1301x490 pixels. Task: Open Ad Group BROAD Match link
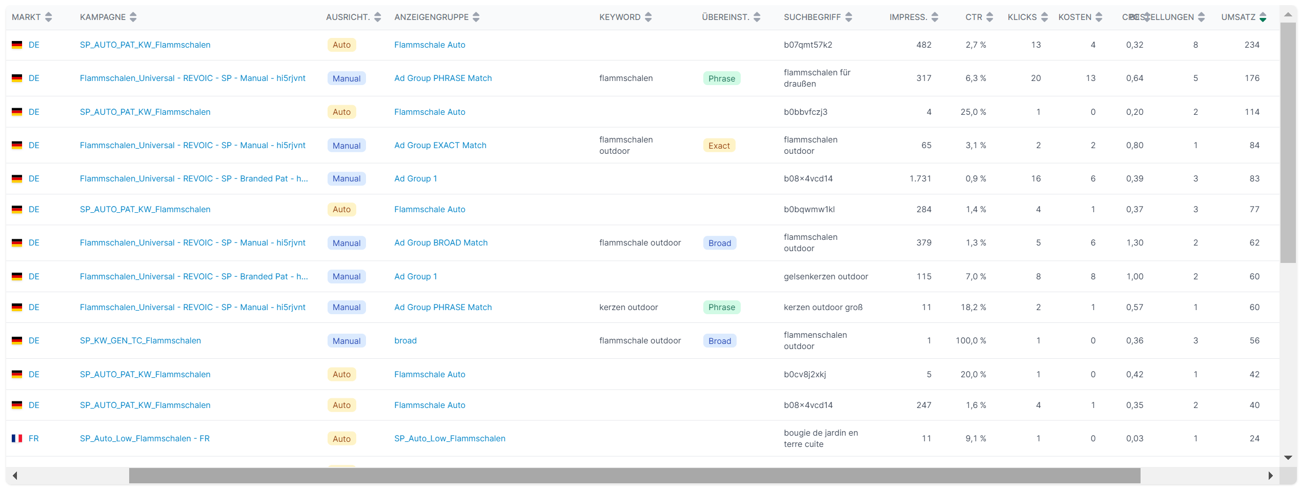pos(441,242)
